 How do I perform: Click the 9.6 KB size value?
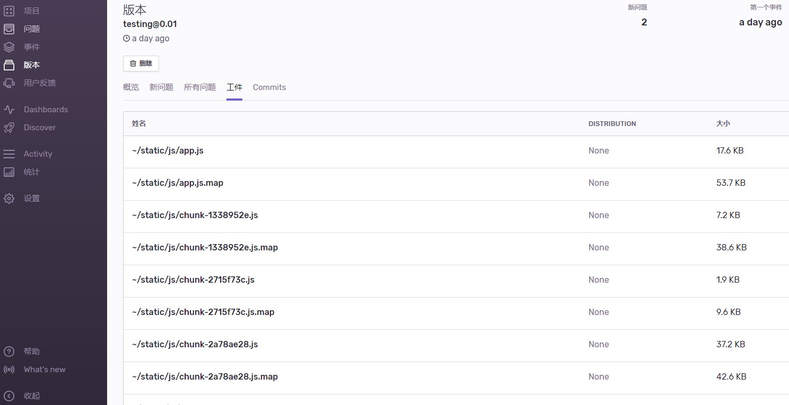[x=728, y=312]
